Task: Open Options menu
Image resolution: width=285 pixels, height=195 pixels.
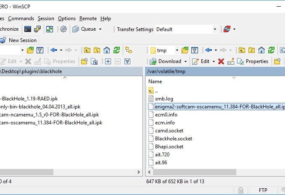Action: [67, 18]
